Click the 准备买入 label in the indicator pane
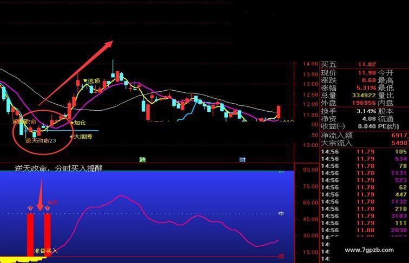Screen dimensions: 409x263 [45, 251]
